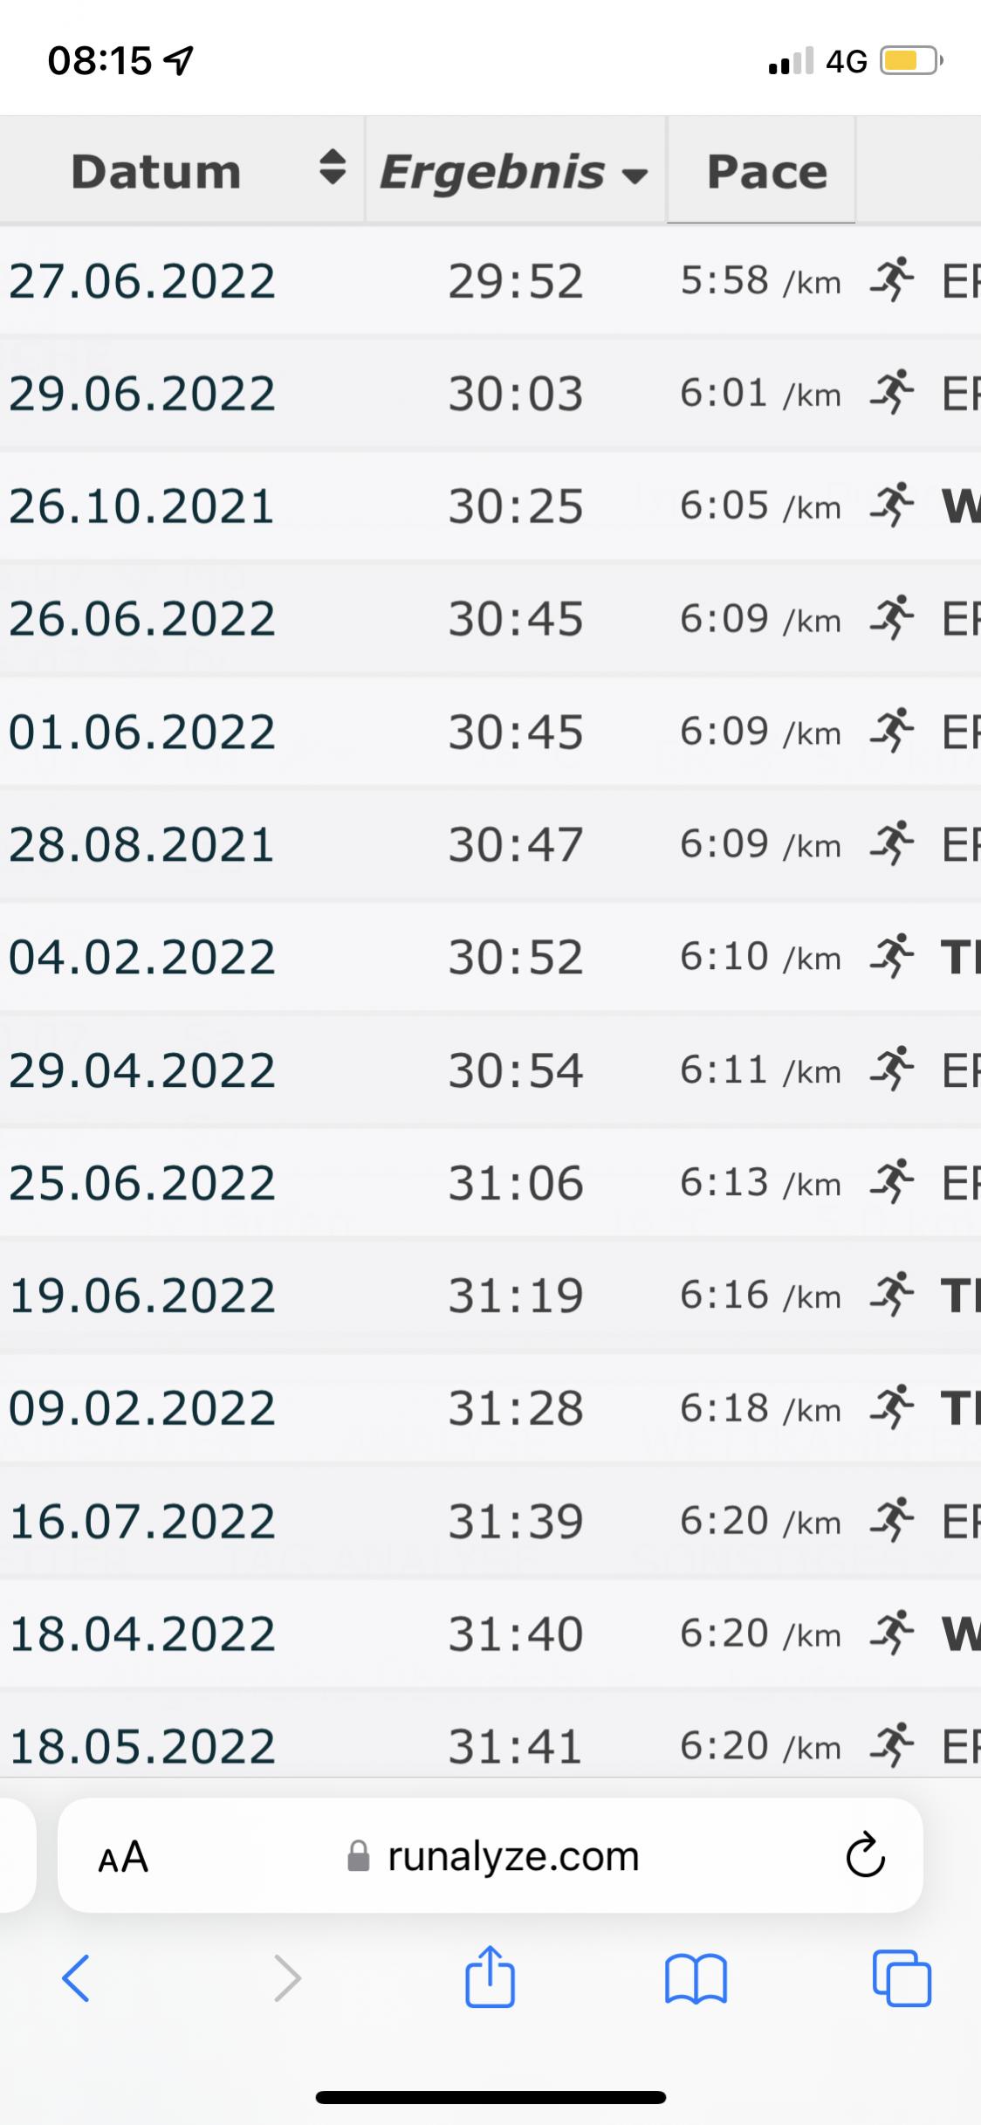Tap running icon in 26.10.2021 row
Image resolution: width=981 pixels, height=2125 pixels.
coord(892,505)
